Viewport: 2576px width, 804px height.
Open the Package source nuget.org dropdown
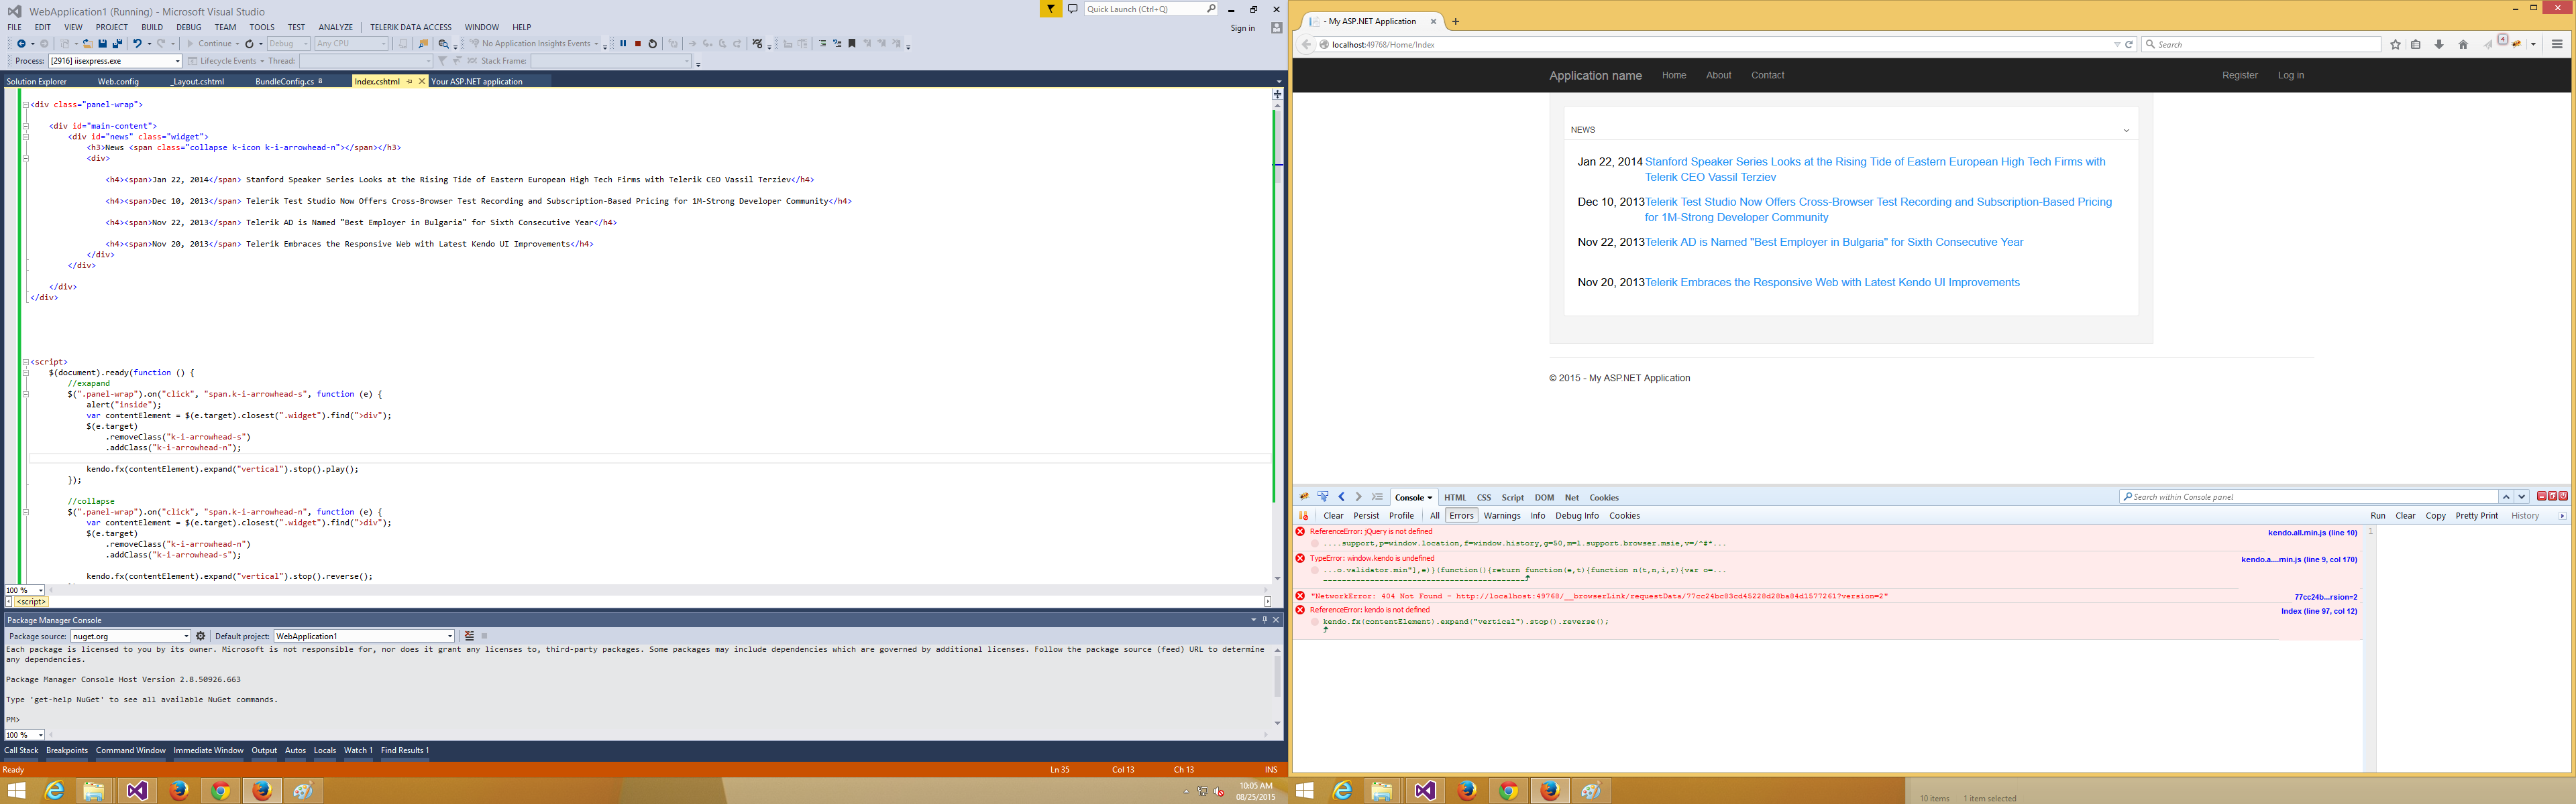(186, 636)
